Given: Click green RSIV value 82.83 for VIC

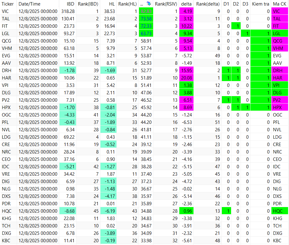Looking at the screenshot, I should [x=146, y=11].
